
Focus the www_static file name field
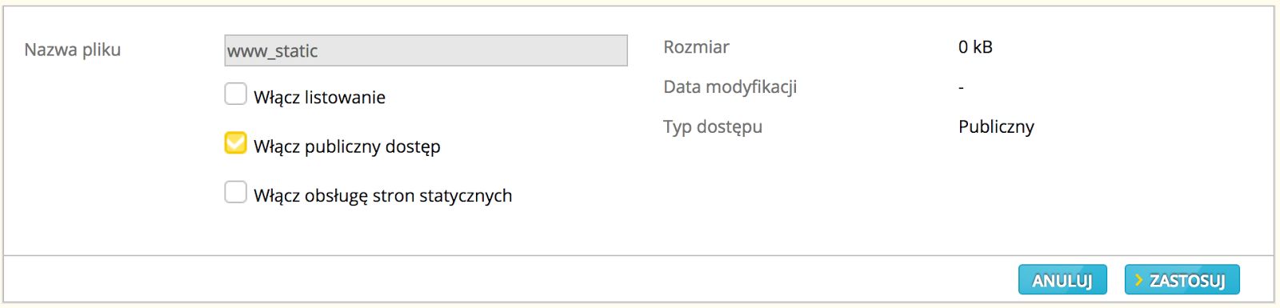[x=426, y=50]
